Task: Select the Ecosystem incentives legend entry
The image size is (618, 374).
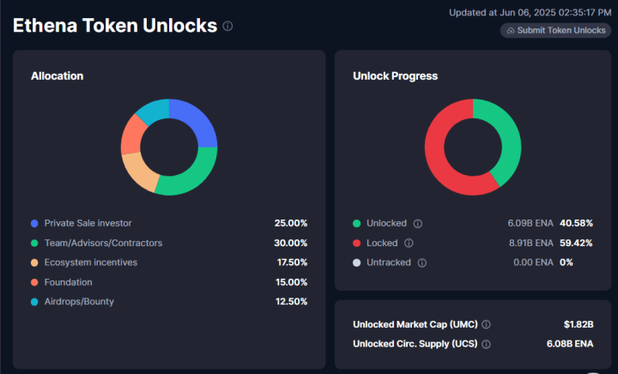Action: (x=90, y=262)
